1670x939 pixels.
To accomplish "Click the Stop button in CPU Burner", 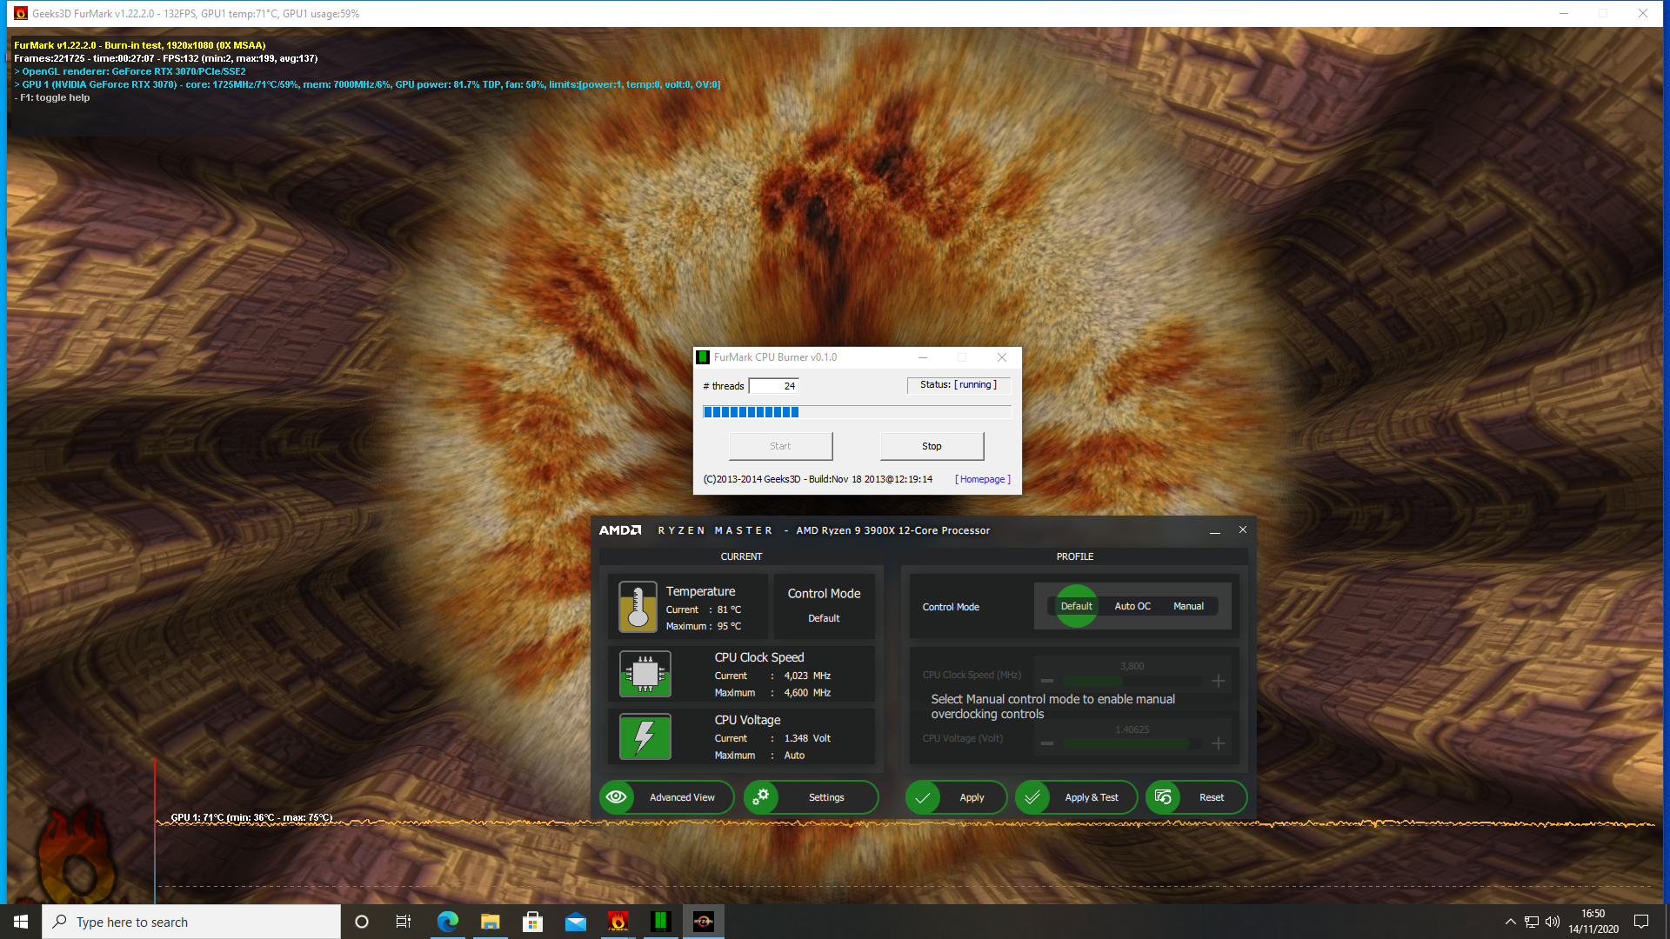I will tap(932, 446).
